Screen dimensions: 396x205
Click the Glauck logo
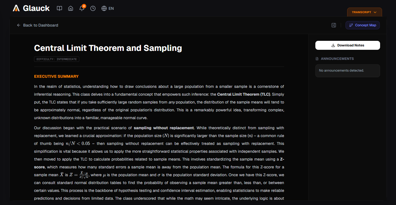pyautogui.click(x=31, y=8)
